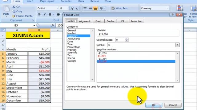Viewport: 197px width, 110px height.
Task: Click the Conditional Formatting icon
Action: (180, 8)
